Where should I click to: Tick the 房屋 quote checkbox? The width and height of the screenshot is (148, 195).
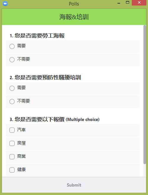[x=12, y=143]
